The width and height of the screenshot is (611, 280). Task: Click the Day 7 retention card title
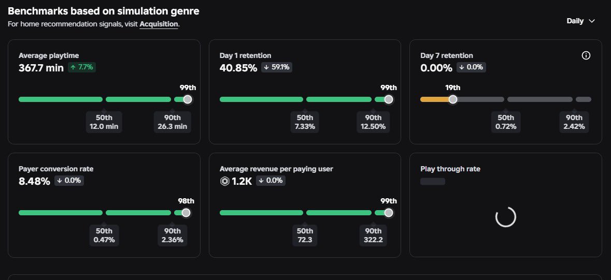[x=447, y=55]
